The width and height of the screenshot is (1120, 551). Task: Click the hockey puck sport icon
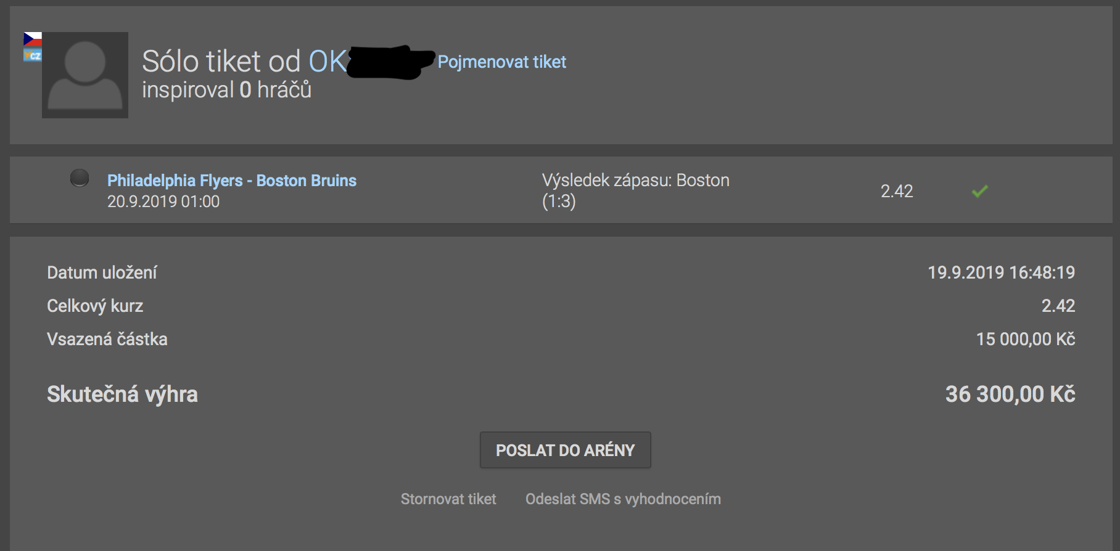click(x=80, y=178)
